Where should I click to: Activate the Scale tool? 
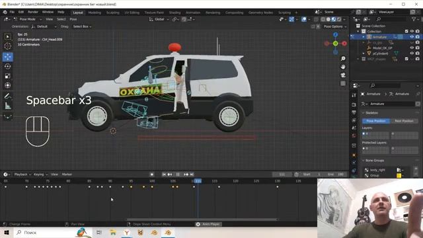pyautogui.click(x=7, y=76)
